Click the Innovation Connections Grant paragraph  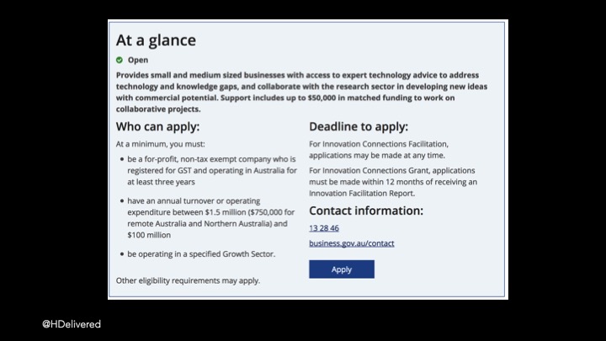[393, 182]
